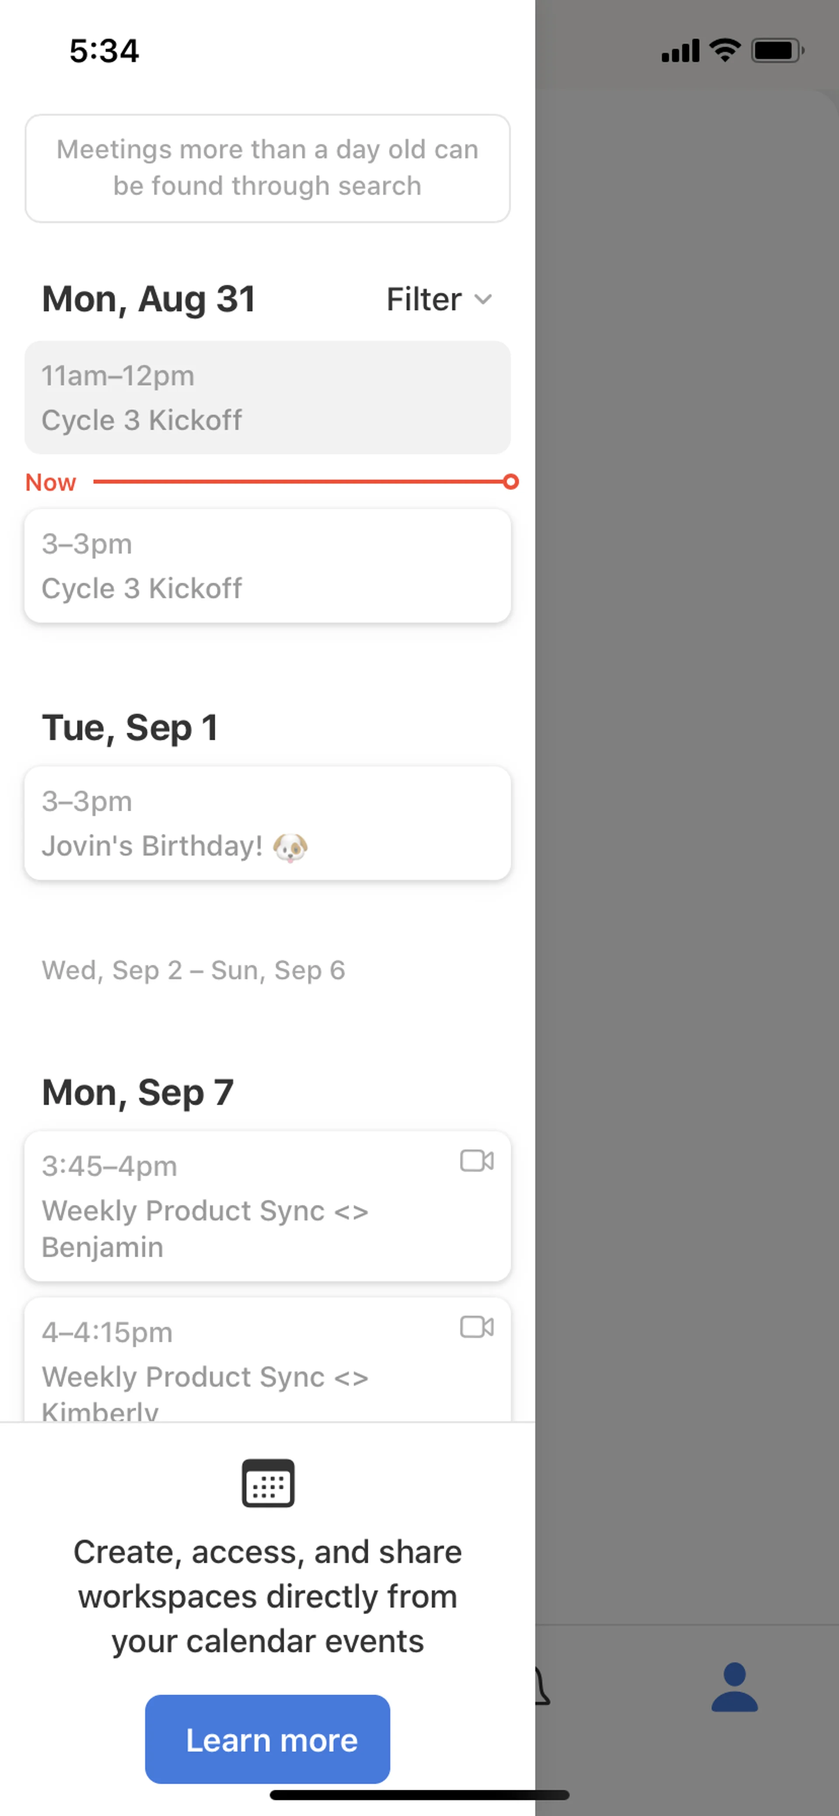
Task: Click the calendar icon above the workspaces message
Action: tap(268, 1483)
